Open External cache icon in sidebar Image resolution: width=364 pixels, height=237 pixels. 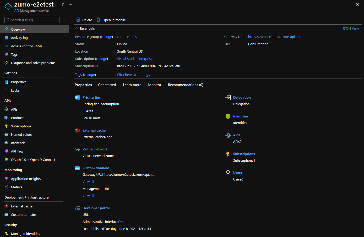coord(7,206)
